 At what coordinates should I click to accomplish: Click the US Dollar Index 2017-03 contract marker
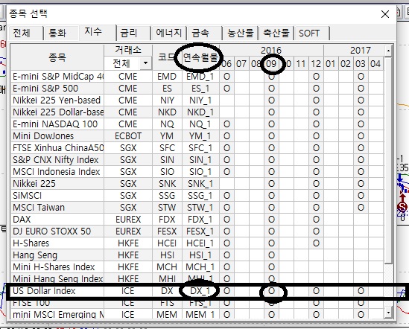click(x=361, y=291)
